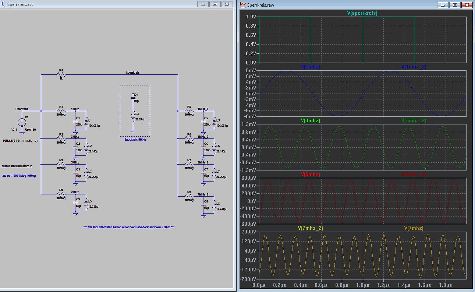
Task: Click the PULSE source value text
Action: [x=20, y=141]
